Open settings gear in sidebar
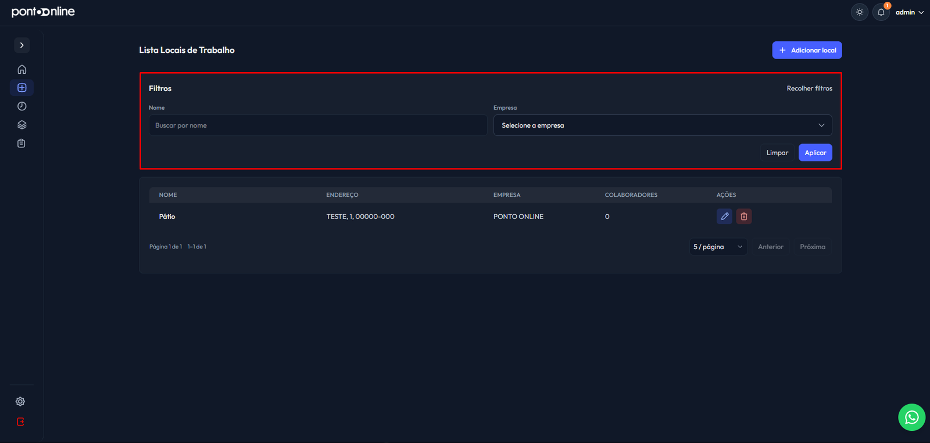The image size is (930, 443). pyautogui.click(x=20, y=402)
